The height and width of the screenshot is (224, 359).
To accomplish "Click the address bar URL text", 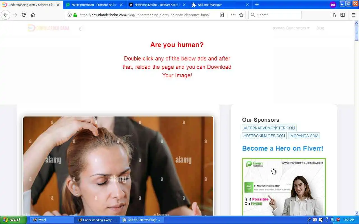I will point(144,15).
